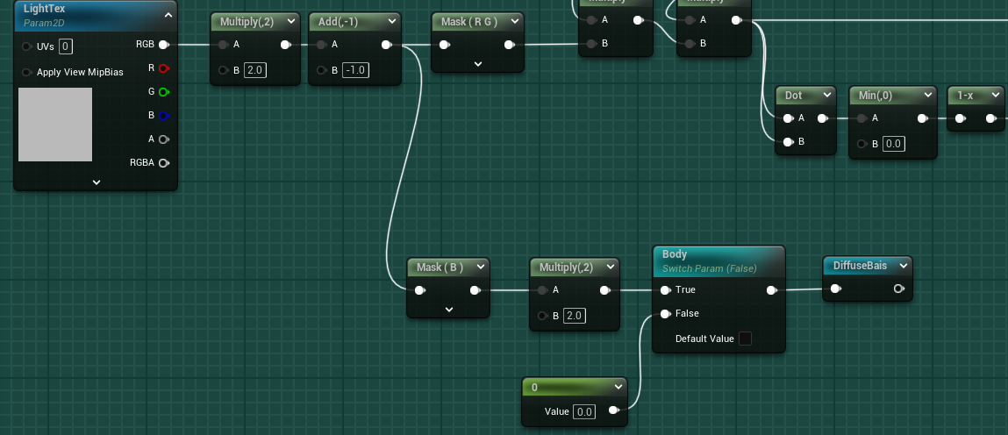This screenshot has height=435, width=1008.
Task: Open the DiffuseBais node dropdown arrow
Action: coord(904,265)
